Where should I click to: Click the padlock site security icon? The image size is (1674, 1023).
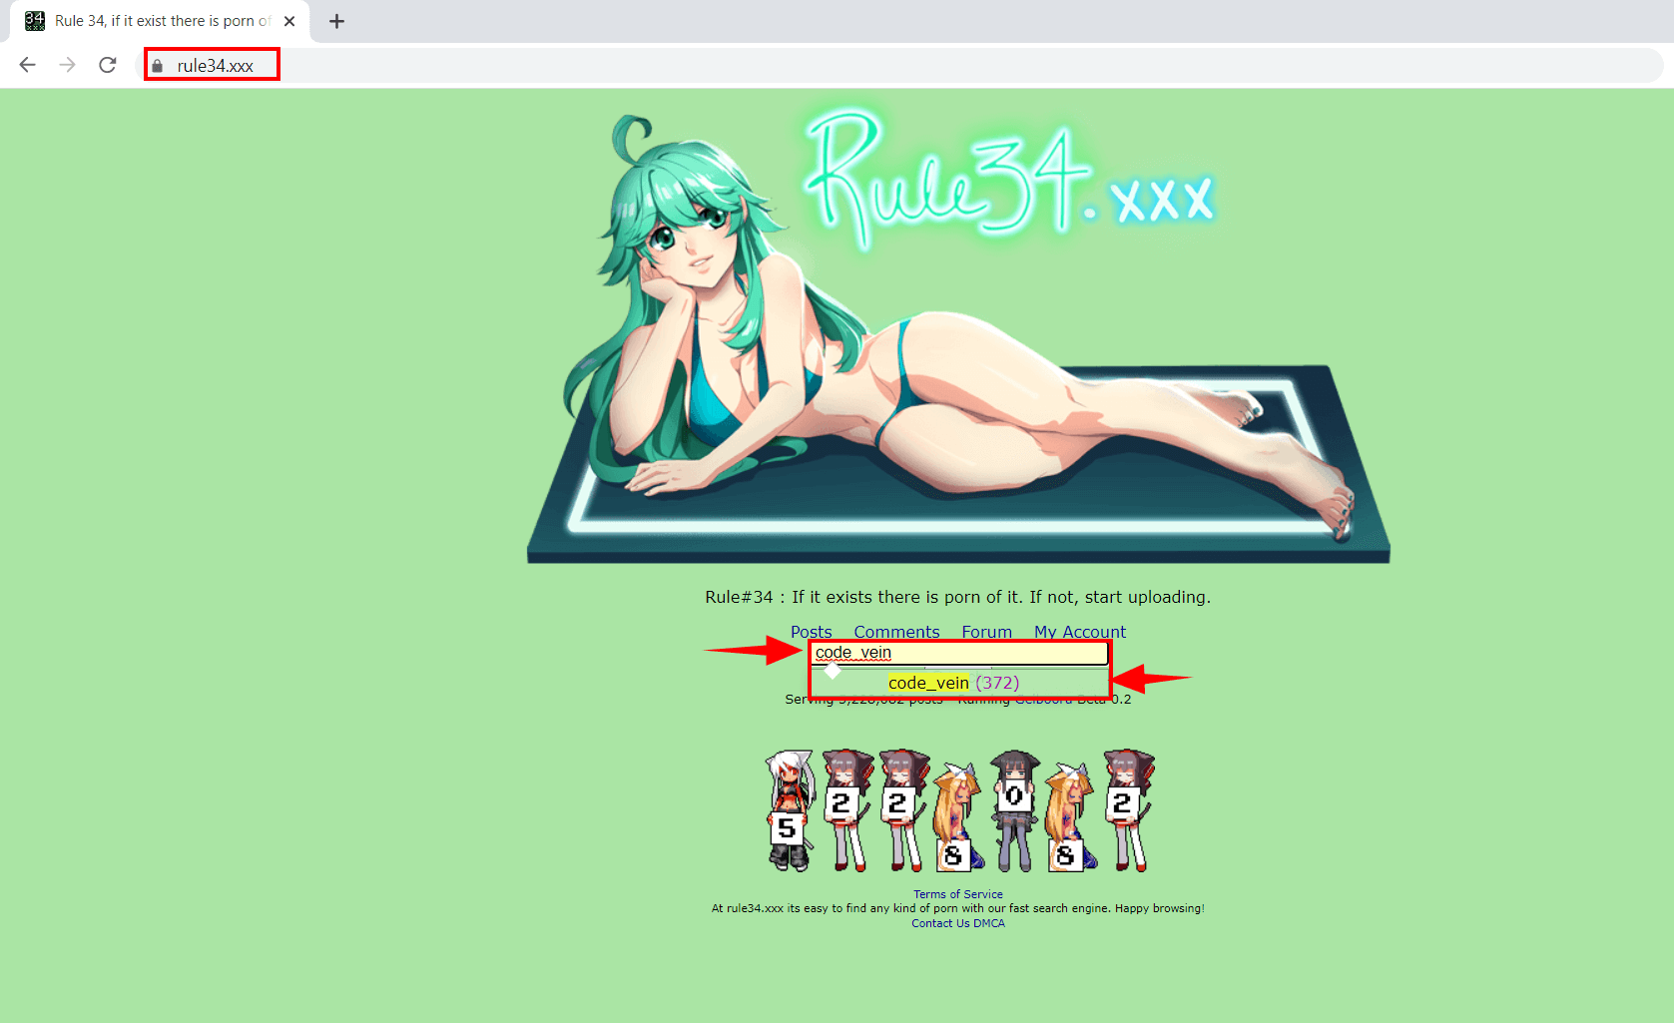point(157,66)
